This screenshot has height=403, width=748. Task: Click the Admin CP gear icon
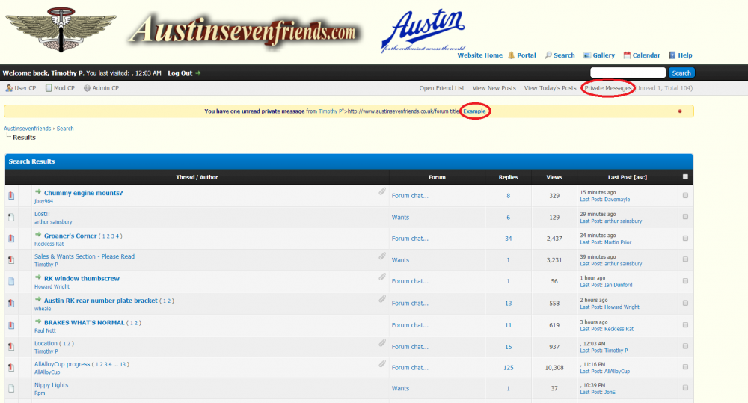click(x=87, y=88)
